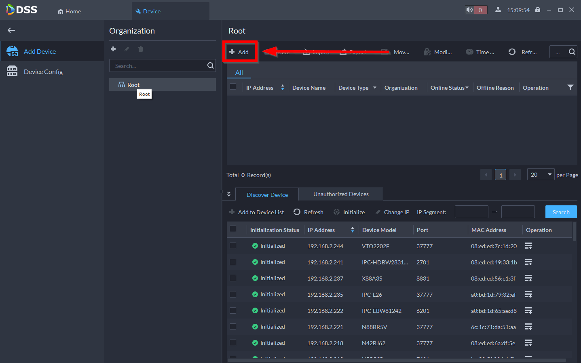Click the add-to-list icon for 192.168.2.244
Viewport: 581px width, 363px height.
click(x=528, y=246)
